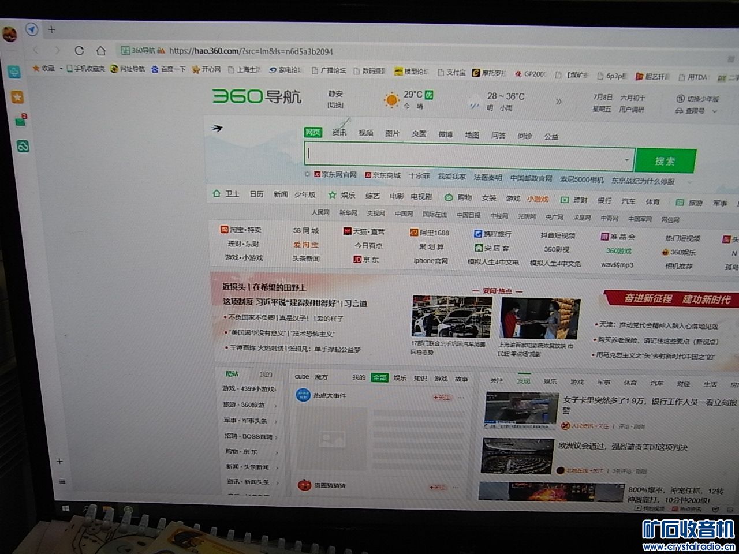The height and width of the screenshot is (554, 739).
Task: Click the 娱乐 star icon link
Action: click(342, 195)
